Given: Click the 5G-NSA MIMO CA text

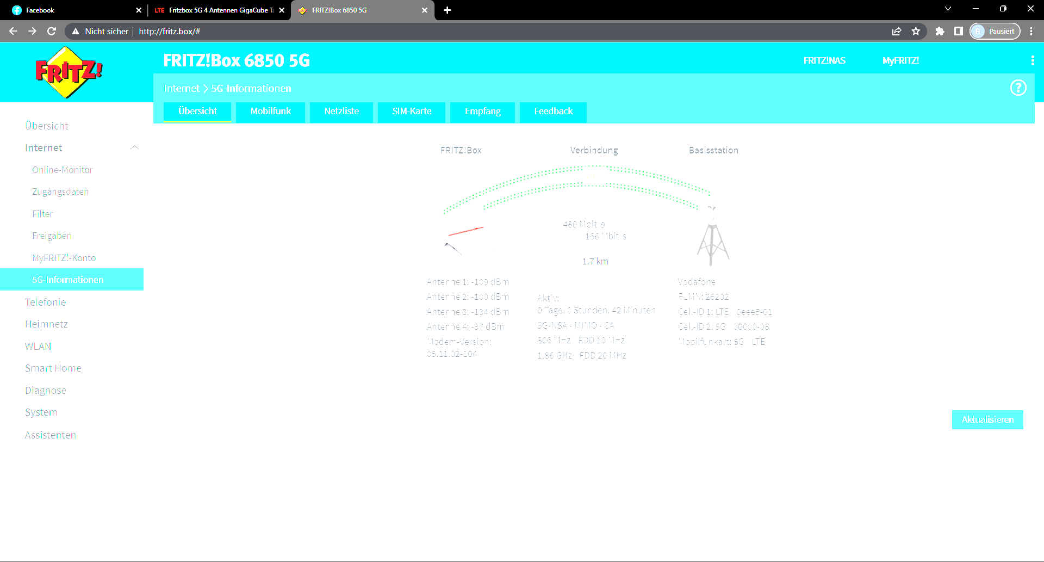Looking at the screenshot, I should [575, 325].
